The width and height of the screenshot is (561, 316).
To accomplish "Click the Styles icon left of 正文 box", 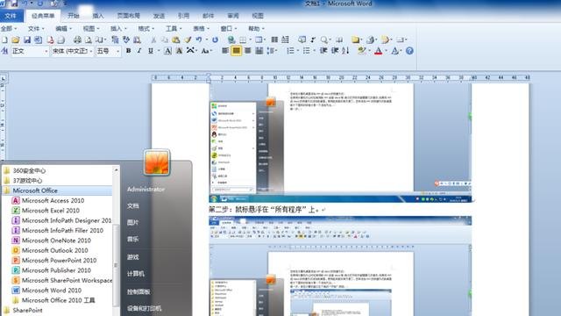I will click(4, 51).
